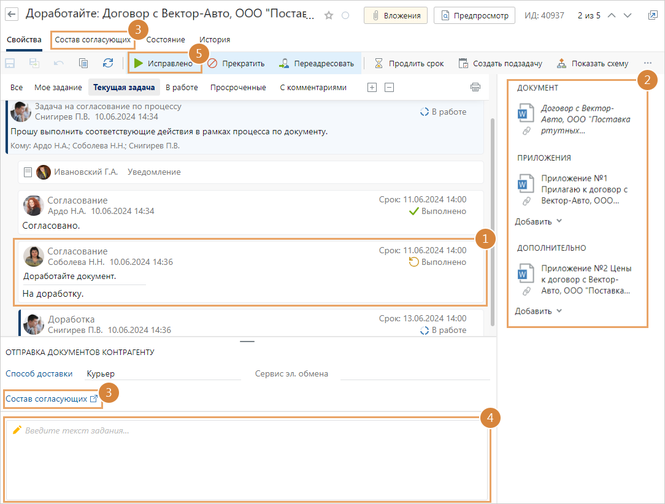The height and width of the screenshot is (504, 665).
Task: Click the back arrow icon
Action: pyautogui.click(x=12, y=15)
